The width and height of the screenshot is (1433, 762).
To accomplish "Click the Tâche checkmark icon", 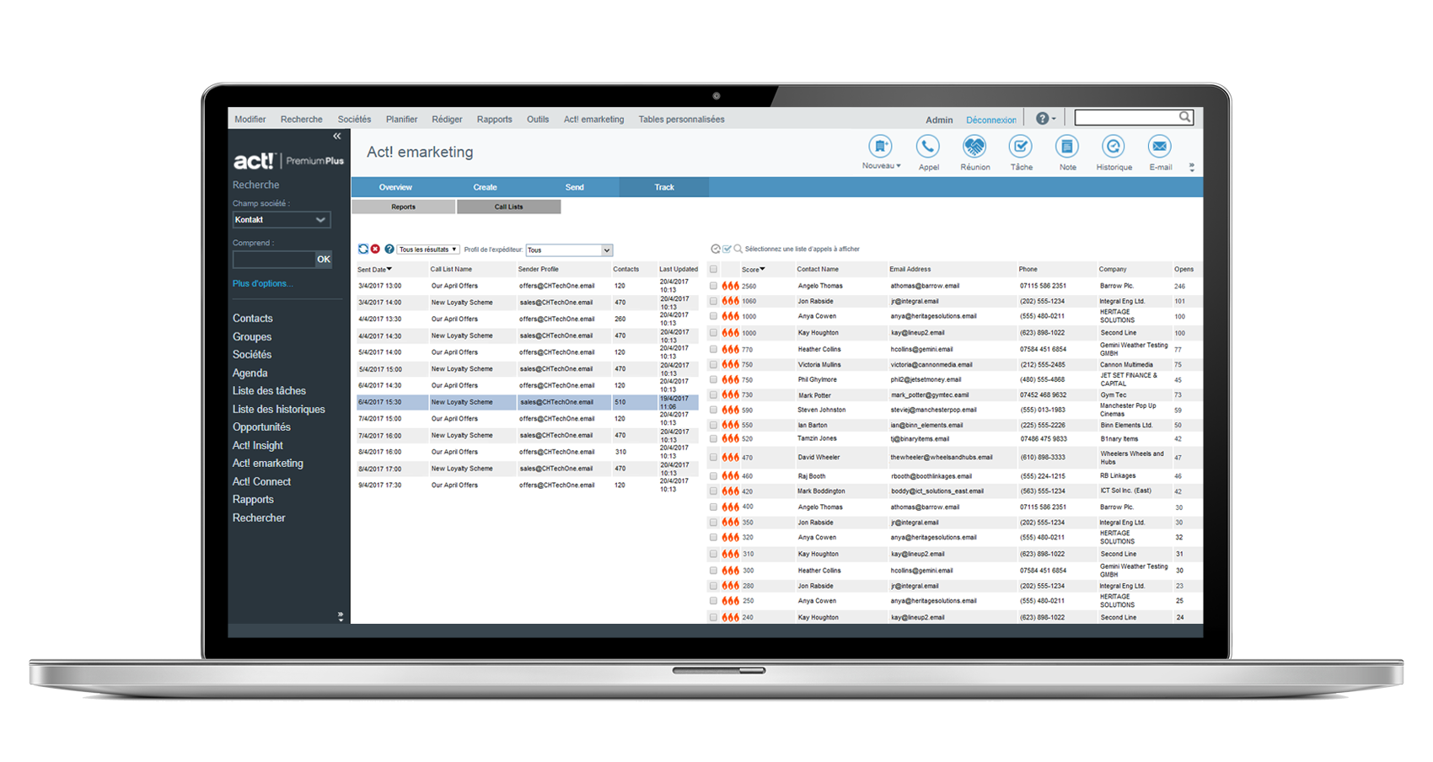I will tap(1021, 147).
